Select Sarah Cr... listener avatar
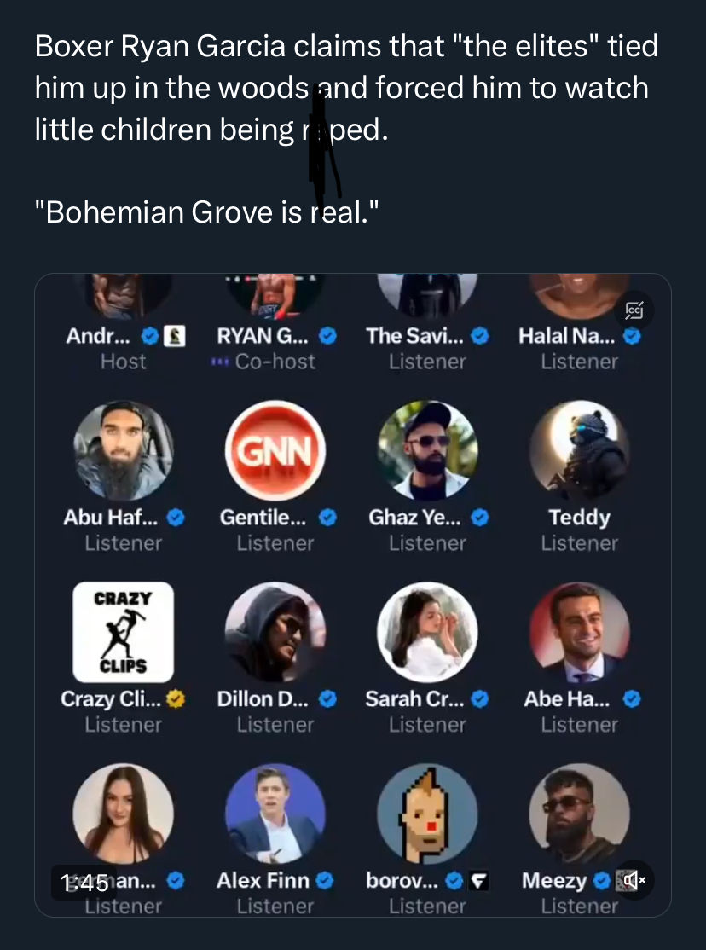Screen dimensions: 706x950 click(427, 632)
